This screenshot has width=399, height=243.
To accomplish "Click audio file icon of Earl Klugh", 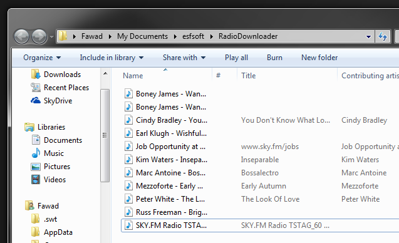I will coord(128,133).
